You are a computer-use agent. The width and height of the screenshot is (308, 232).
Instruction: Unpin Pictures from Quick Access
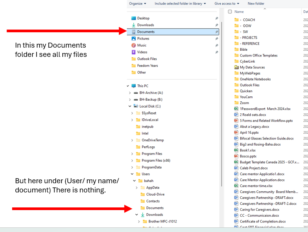tap(216, 38)
